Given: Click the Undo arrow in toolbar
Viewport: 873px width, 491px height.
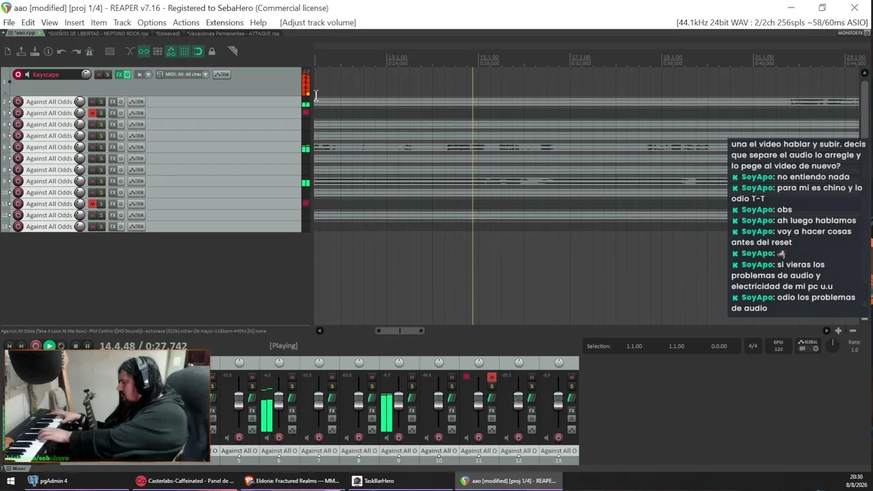Looking at the screenshot, I should click(62, 52).
